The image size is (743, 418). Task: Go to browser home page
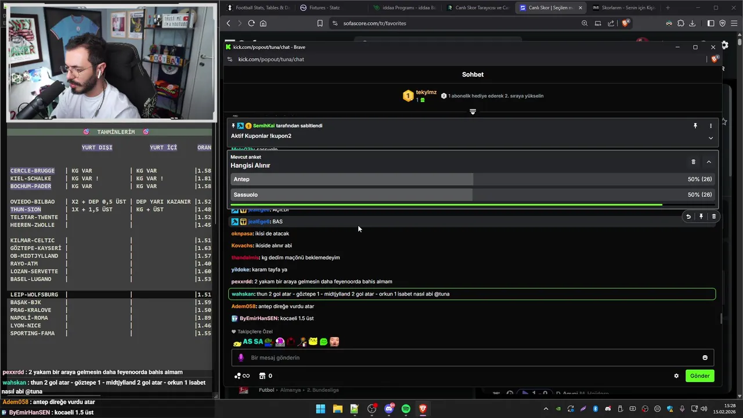coord(263,23)
